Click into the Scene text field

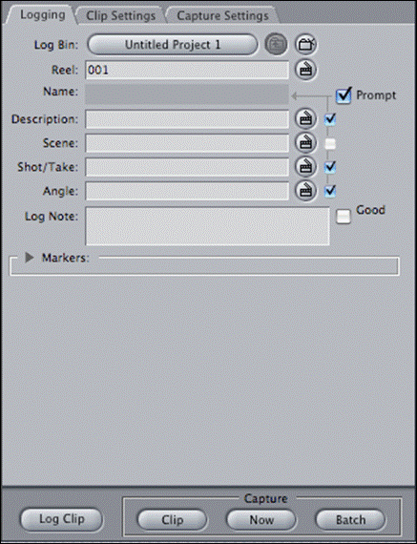[187, 143]
